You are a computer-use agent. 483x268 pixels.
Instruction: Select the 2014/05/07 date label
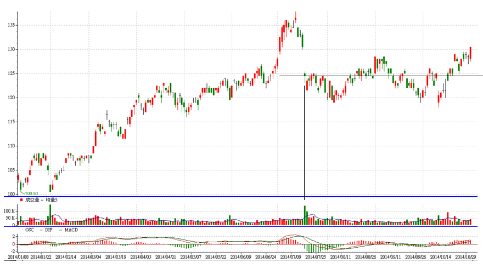pos(190,257)
